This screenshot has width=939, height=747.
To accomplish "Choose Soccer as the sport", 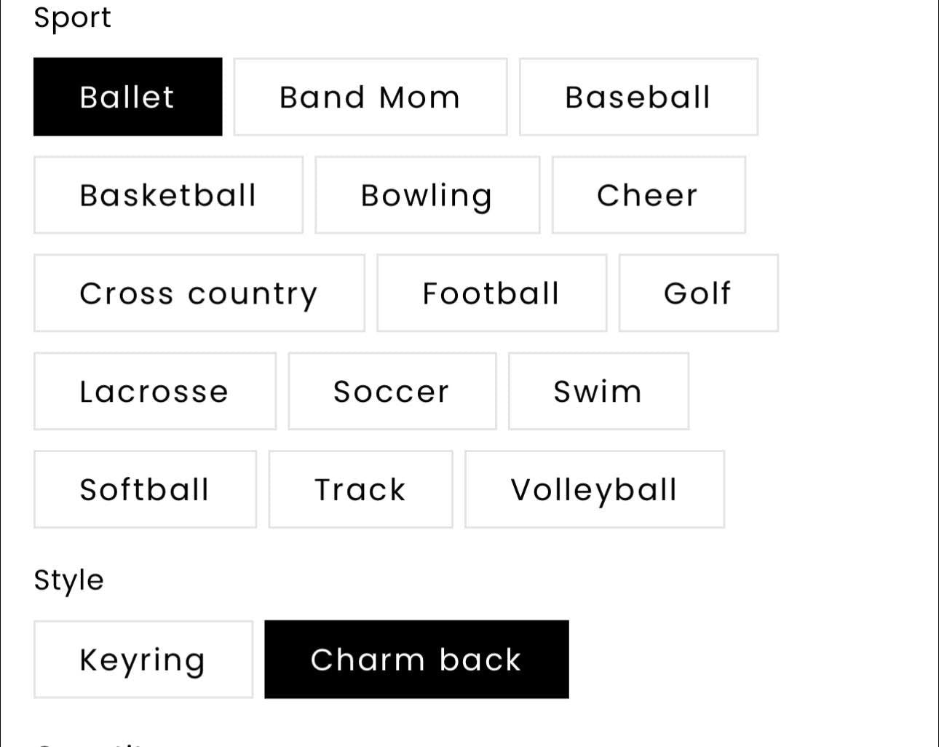I will 392,392.
